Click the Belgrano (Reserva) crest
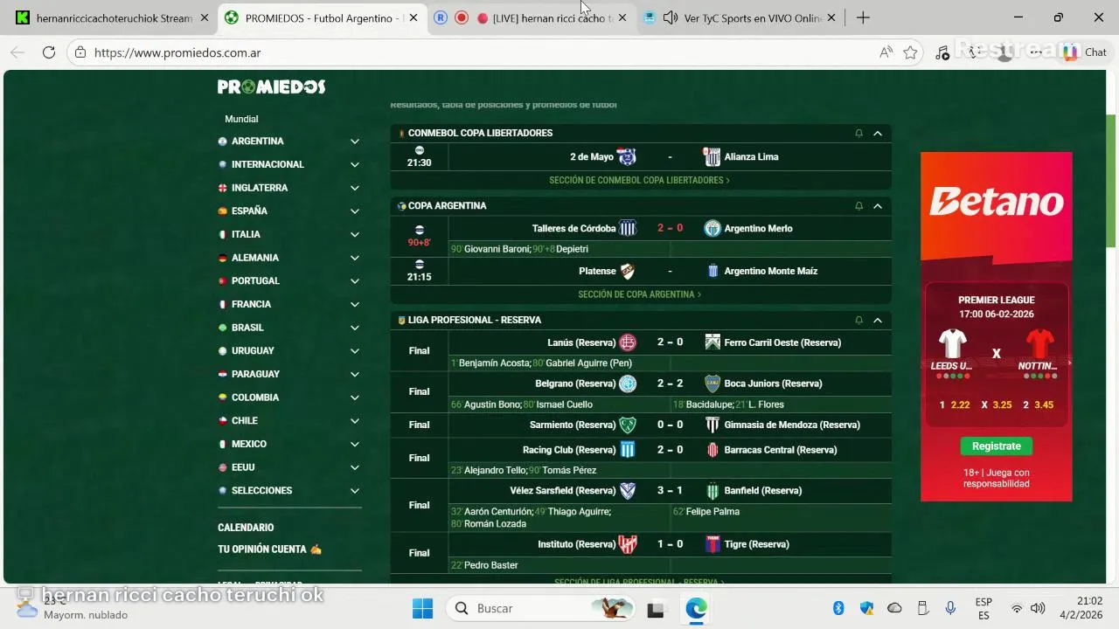Screen dimensions: 1119x629 (628, 384)
